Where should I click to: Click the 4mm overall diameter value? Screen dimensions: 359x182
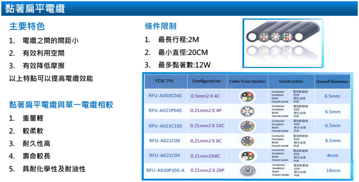pos(332,155)
